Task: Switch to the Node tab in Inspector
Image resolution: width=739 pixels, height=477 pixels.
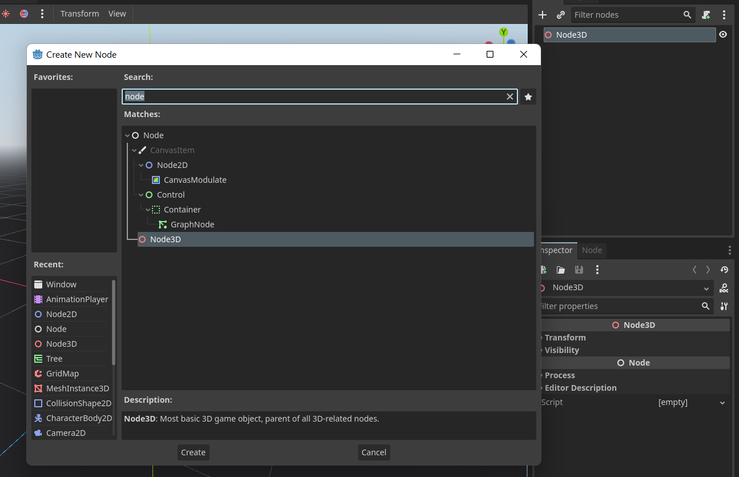Action: click(592, 250)
